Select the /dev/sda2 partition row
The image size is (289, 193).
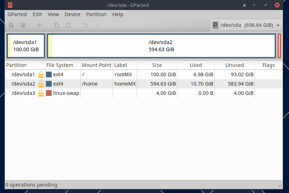(144, 84)
